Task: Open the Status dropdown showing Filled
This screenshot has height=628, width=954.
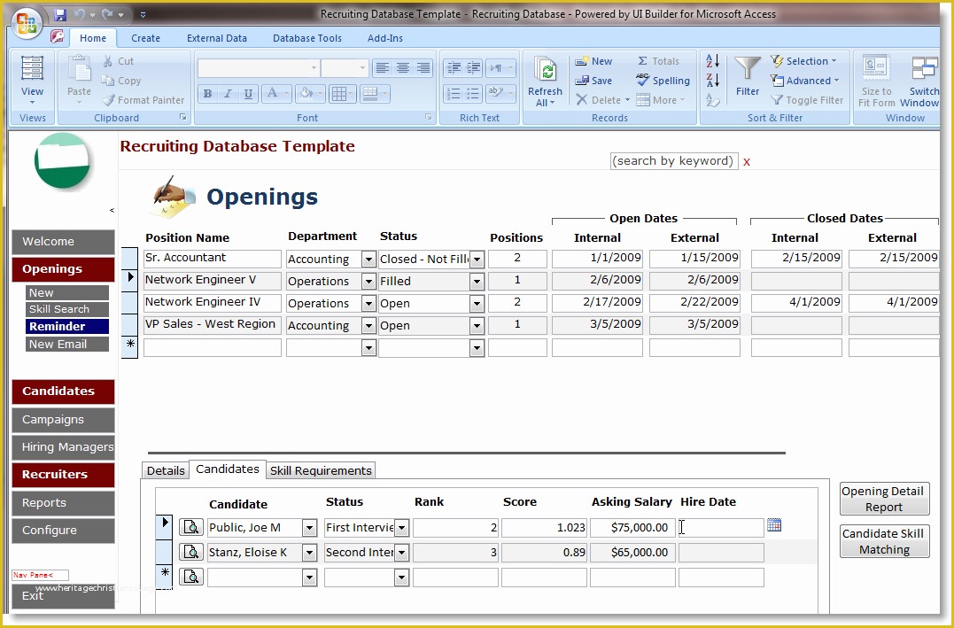Action: click(475, 281)
